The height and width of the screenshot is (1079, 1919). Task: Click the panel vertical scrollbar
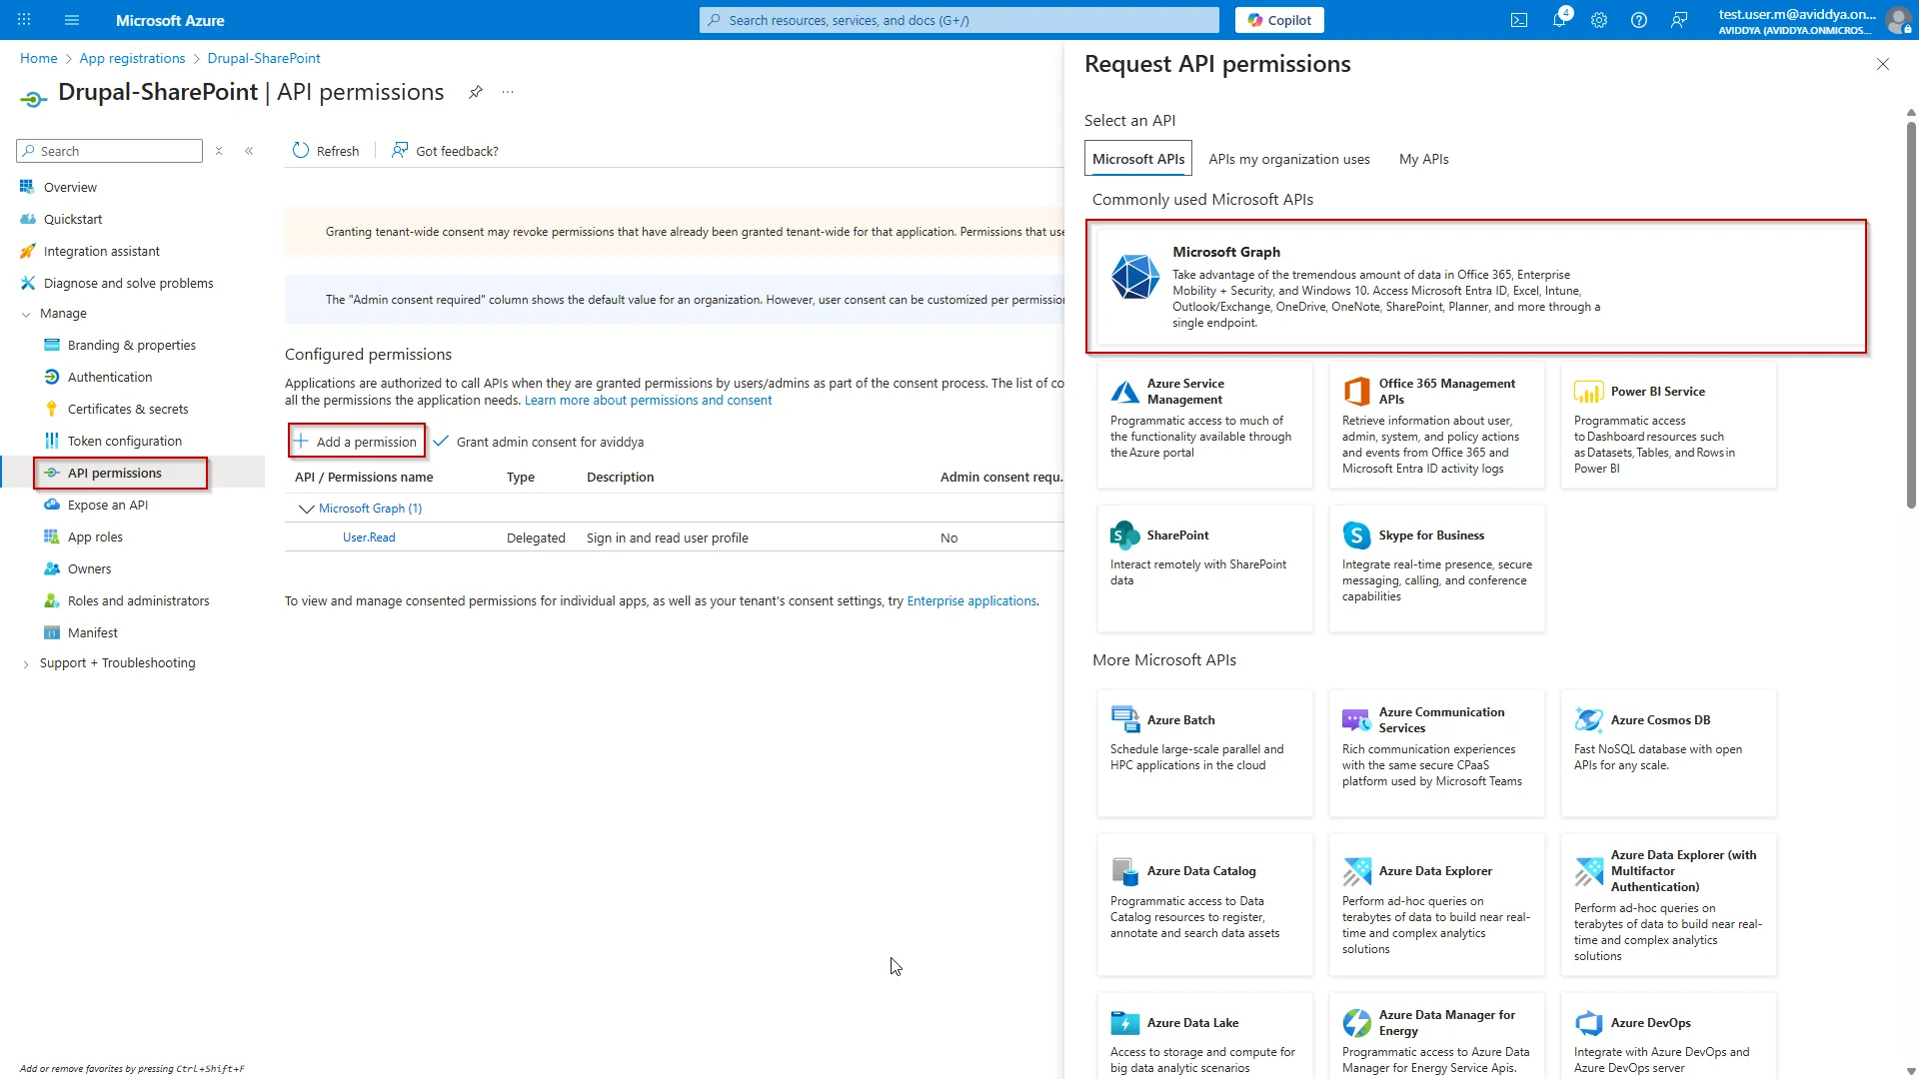1911,315
